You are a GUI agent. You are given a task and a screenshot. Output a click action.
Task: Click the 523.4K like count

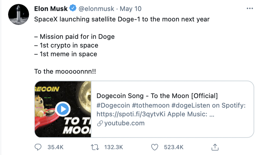tap(174, 147)
